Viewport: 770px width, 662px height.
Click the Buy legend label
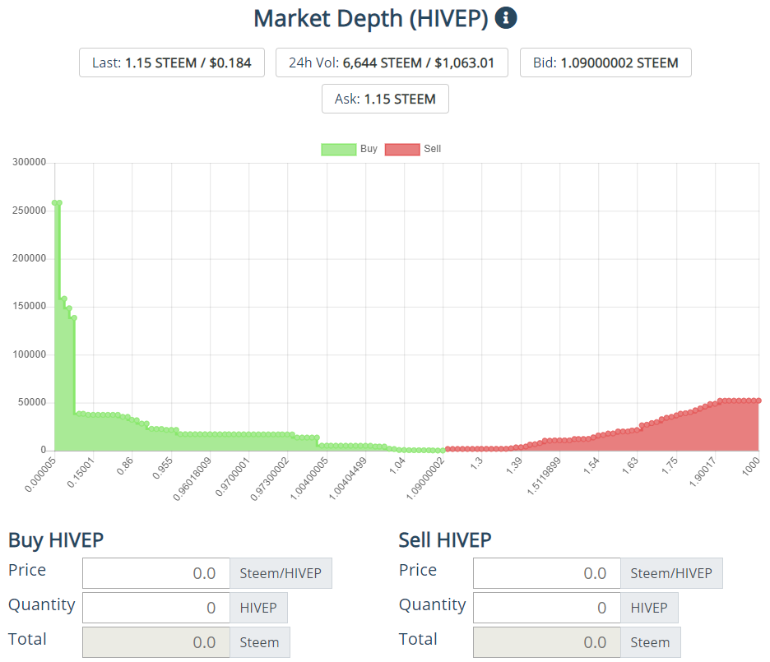(x=369, y=149)
